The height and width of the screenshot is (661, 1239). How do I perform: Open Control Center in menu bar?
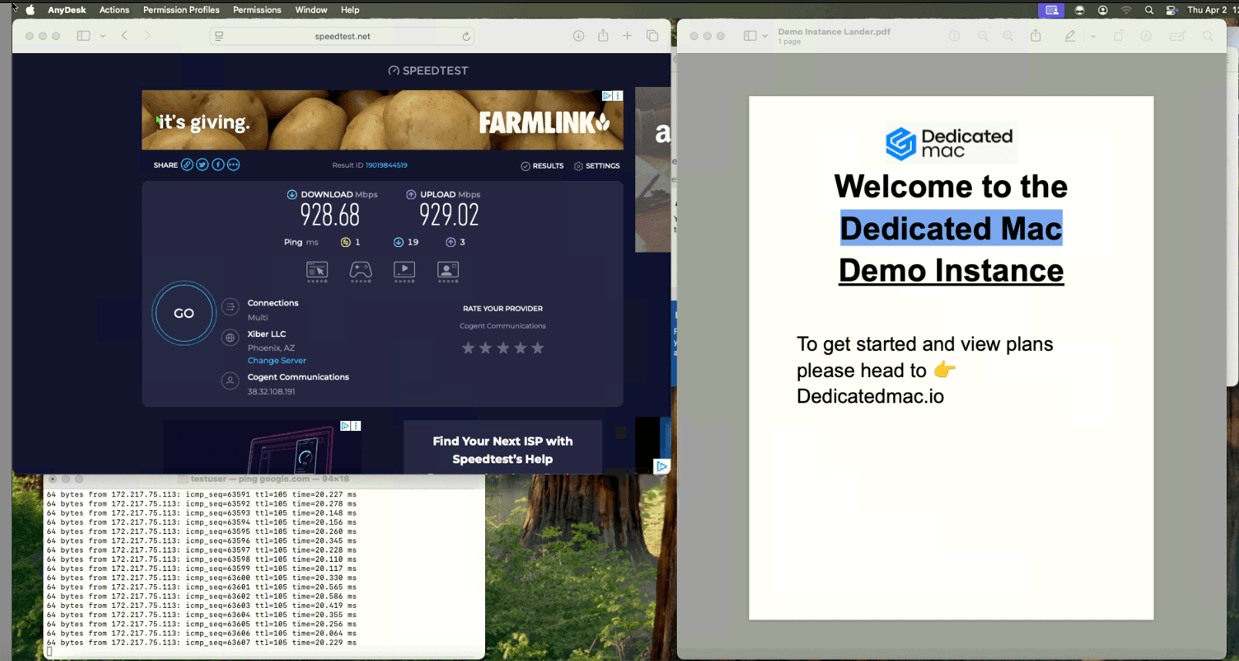(x=1172, y=10)
